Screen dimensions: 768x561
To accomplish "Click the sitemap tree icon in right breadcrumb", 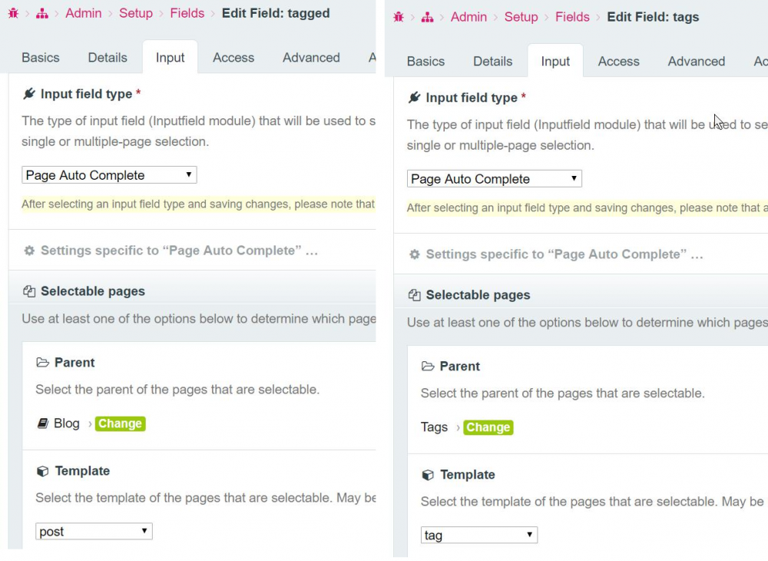I will tap(428, 17).
